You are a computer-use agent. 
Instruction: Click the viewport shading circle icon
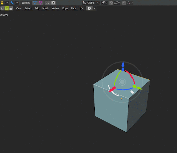(x=89, y=8)
